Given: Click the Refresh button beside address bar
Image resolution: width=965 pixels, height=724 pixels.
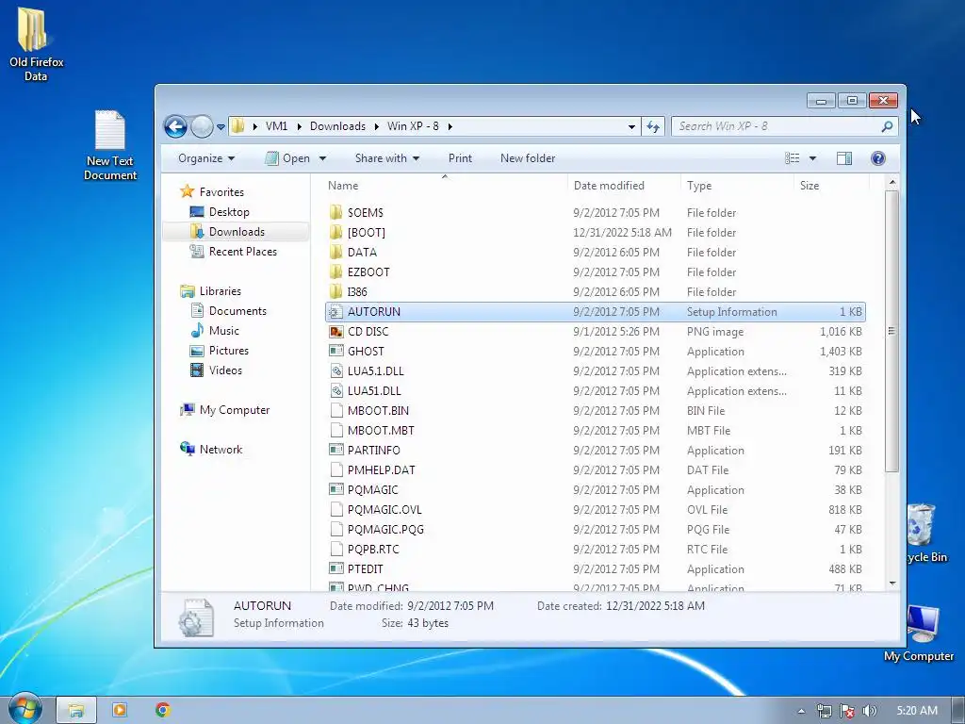Looking at the screenshot, I should click(x=653, y=127).
